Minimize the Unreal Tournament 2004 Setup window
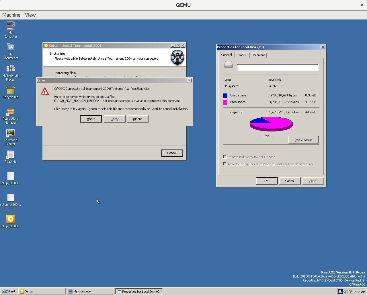Image resolution: width=367 pixels, height=295 pixels. coord(173,46)
